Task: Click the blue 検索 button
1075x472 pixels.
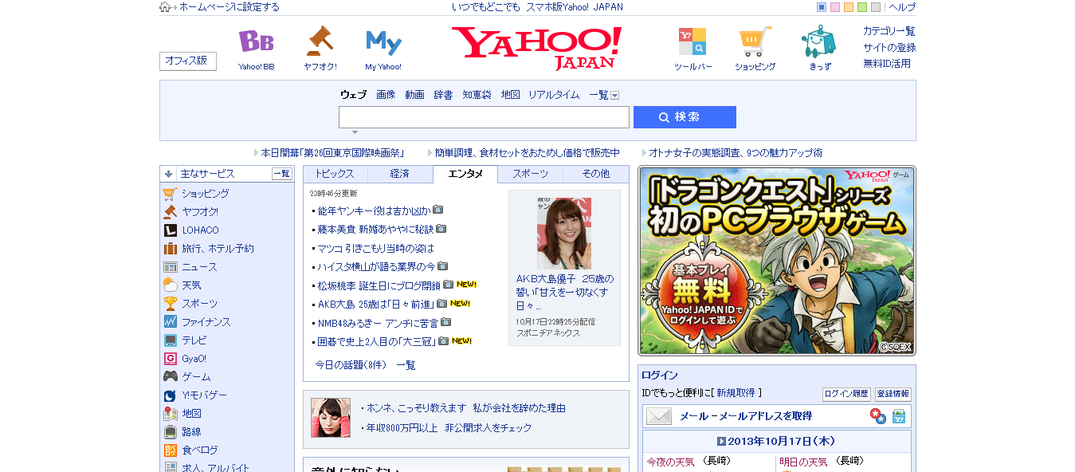Action: [x=685, y=117]
